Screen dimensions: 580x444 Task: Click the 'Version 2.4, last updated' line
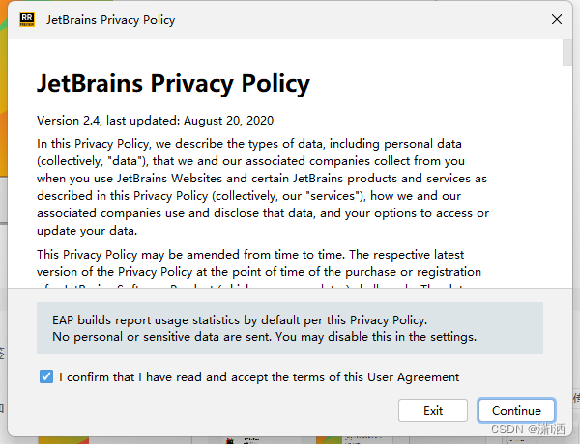(x=155, y=121)
